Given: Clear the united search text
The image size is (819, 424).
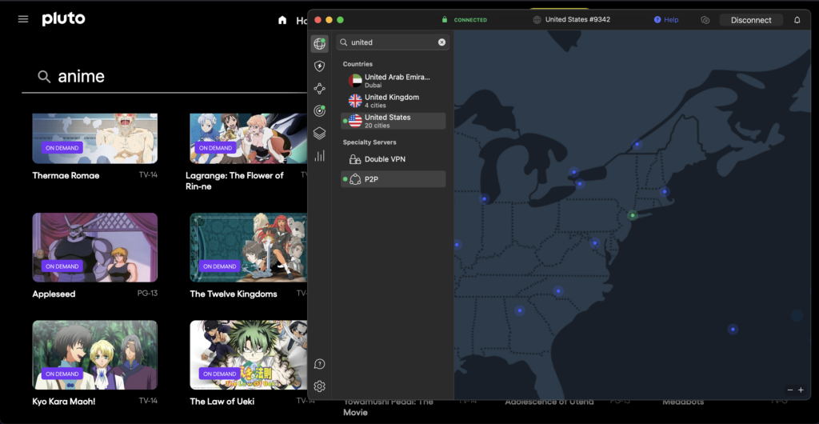Looking at the screenshot, I should [441, 42].
